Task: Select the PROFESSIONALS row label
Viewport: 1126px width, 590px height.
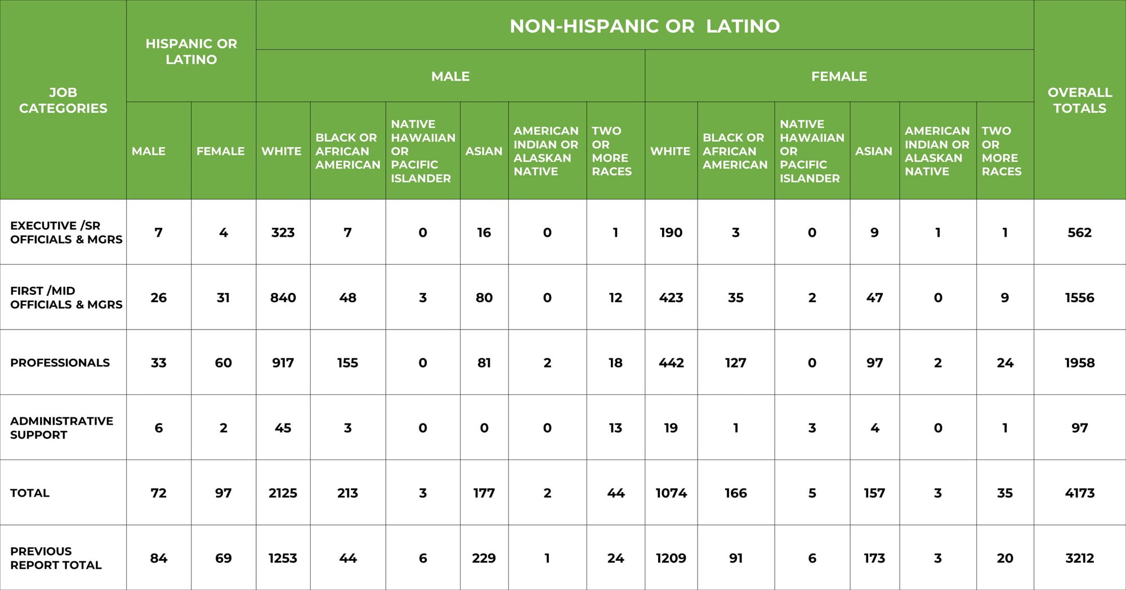Action: pos(60,363)
